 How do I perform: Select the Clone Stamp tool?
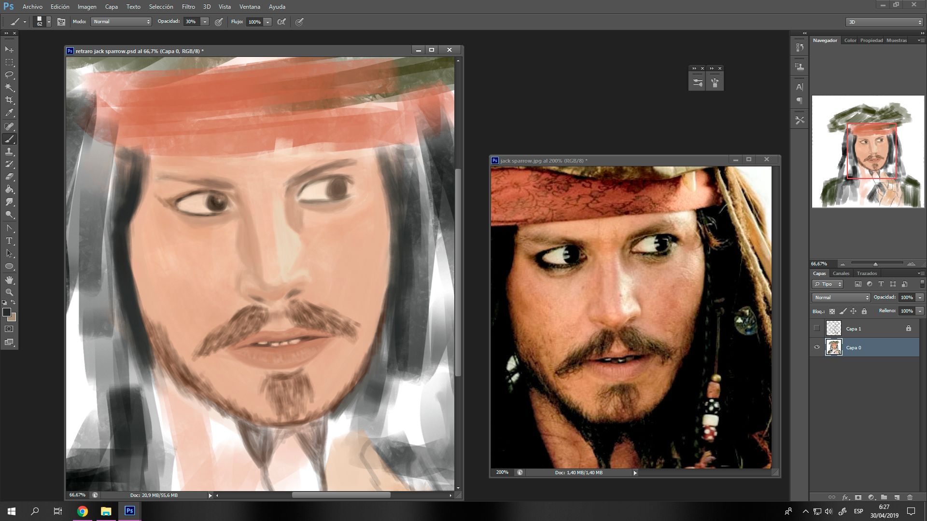[x=9, y=151]
